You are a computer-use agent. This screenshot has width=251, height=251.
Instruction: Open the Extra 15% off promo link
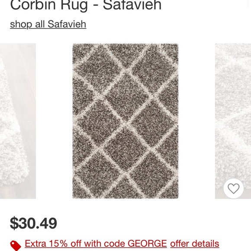[96, 244]
